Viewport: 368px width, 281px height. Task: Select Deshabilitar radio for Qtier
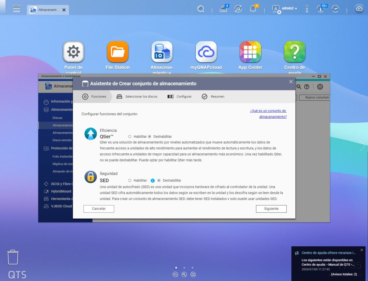pyautogui.click(x=150, y=137)
